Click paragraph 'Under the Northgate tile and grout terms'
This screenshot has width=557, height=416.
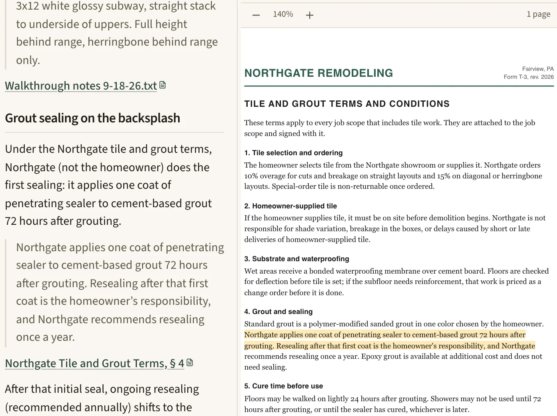(x=108, y=185)
